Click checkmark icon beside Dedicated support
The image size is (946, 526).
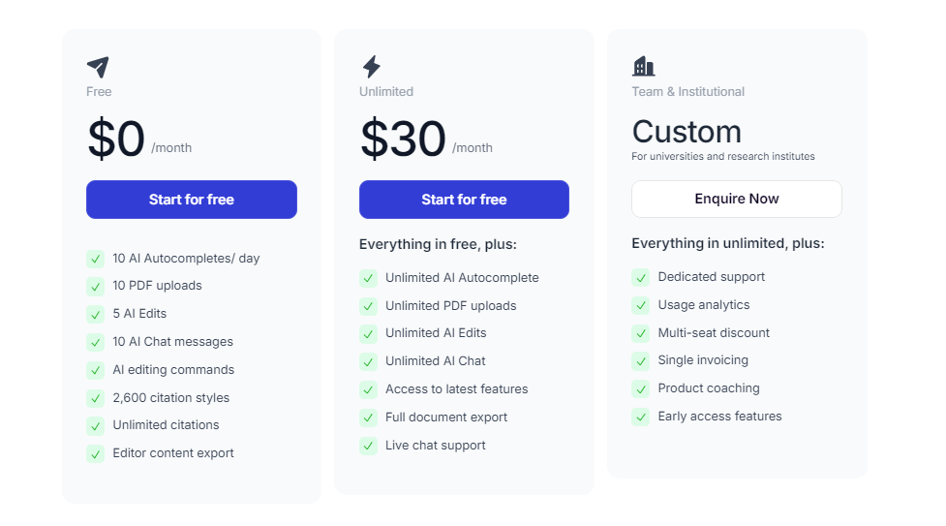click(x=640, y=277)
